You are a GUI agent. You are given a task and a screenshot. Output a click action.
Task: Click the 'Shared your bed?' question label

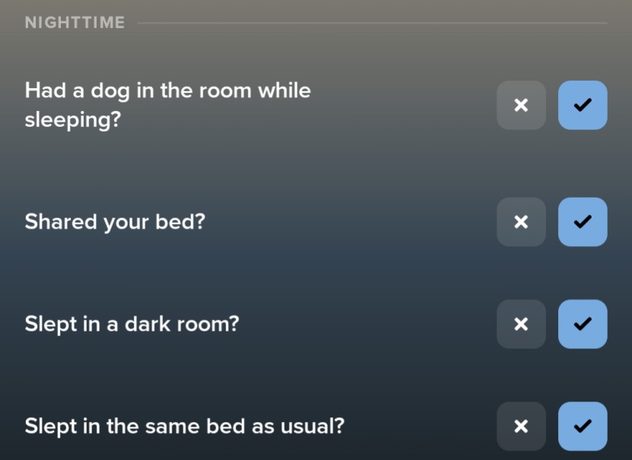coord(115,222)
